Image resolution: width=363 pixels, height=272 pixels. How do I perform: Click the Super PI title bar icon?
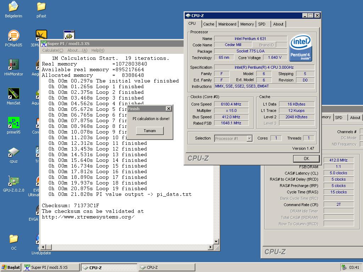coord(44,44)
